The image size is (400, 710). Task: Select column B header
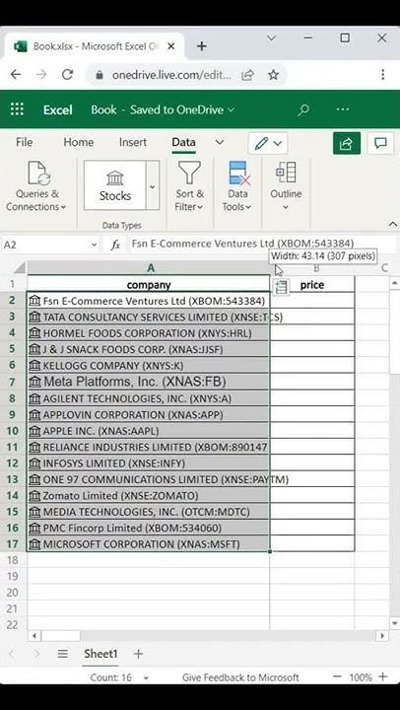(316, 268)
